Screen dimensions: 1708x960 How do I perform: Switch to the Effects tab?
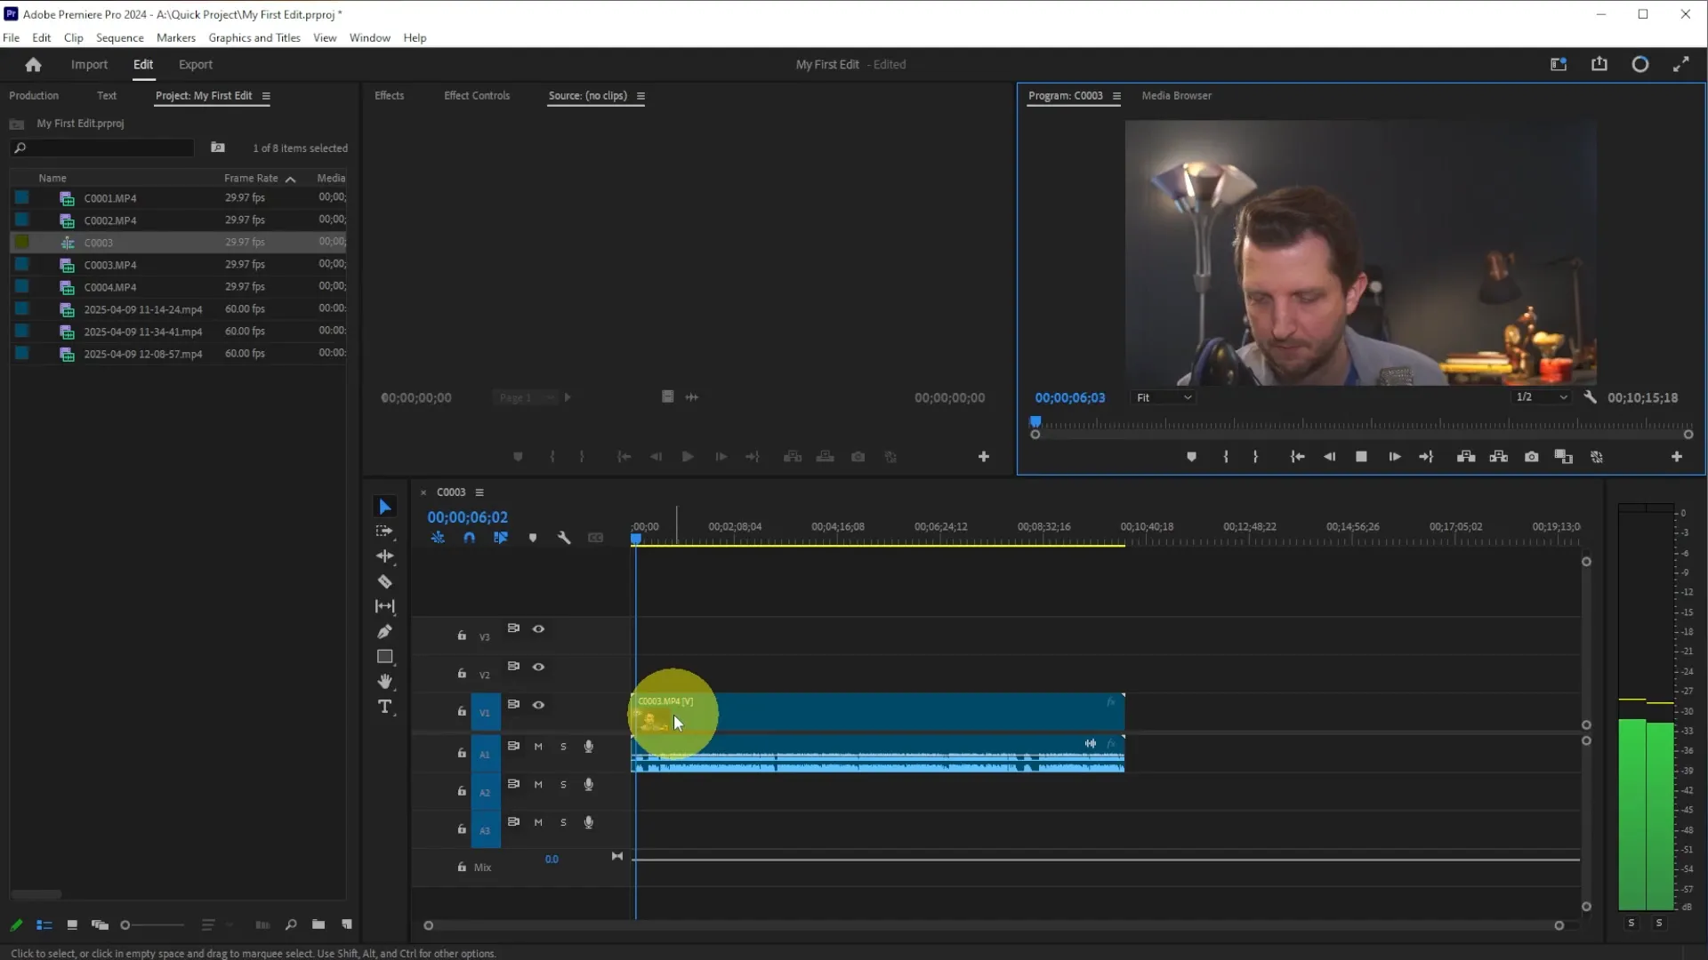tap(389, 96)
